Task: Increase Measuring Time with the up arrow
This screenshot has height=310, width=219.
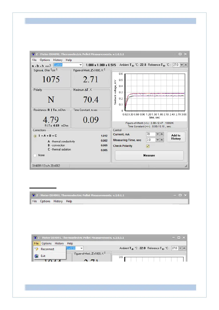Action: [x=162, y=140]
